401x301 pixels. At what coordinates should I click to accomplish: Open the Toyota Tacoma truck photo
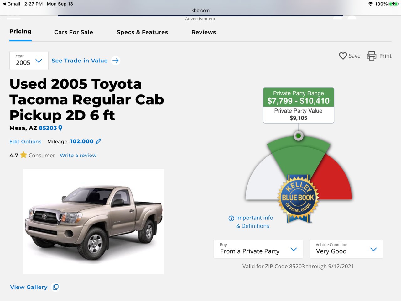[93, 222]
